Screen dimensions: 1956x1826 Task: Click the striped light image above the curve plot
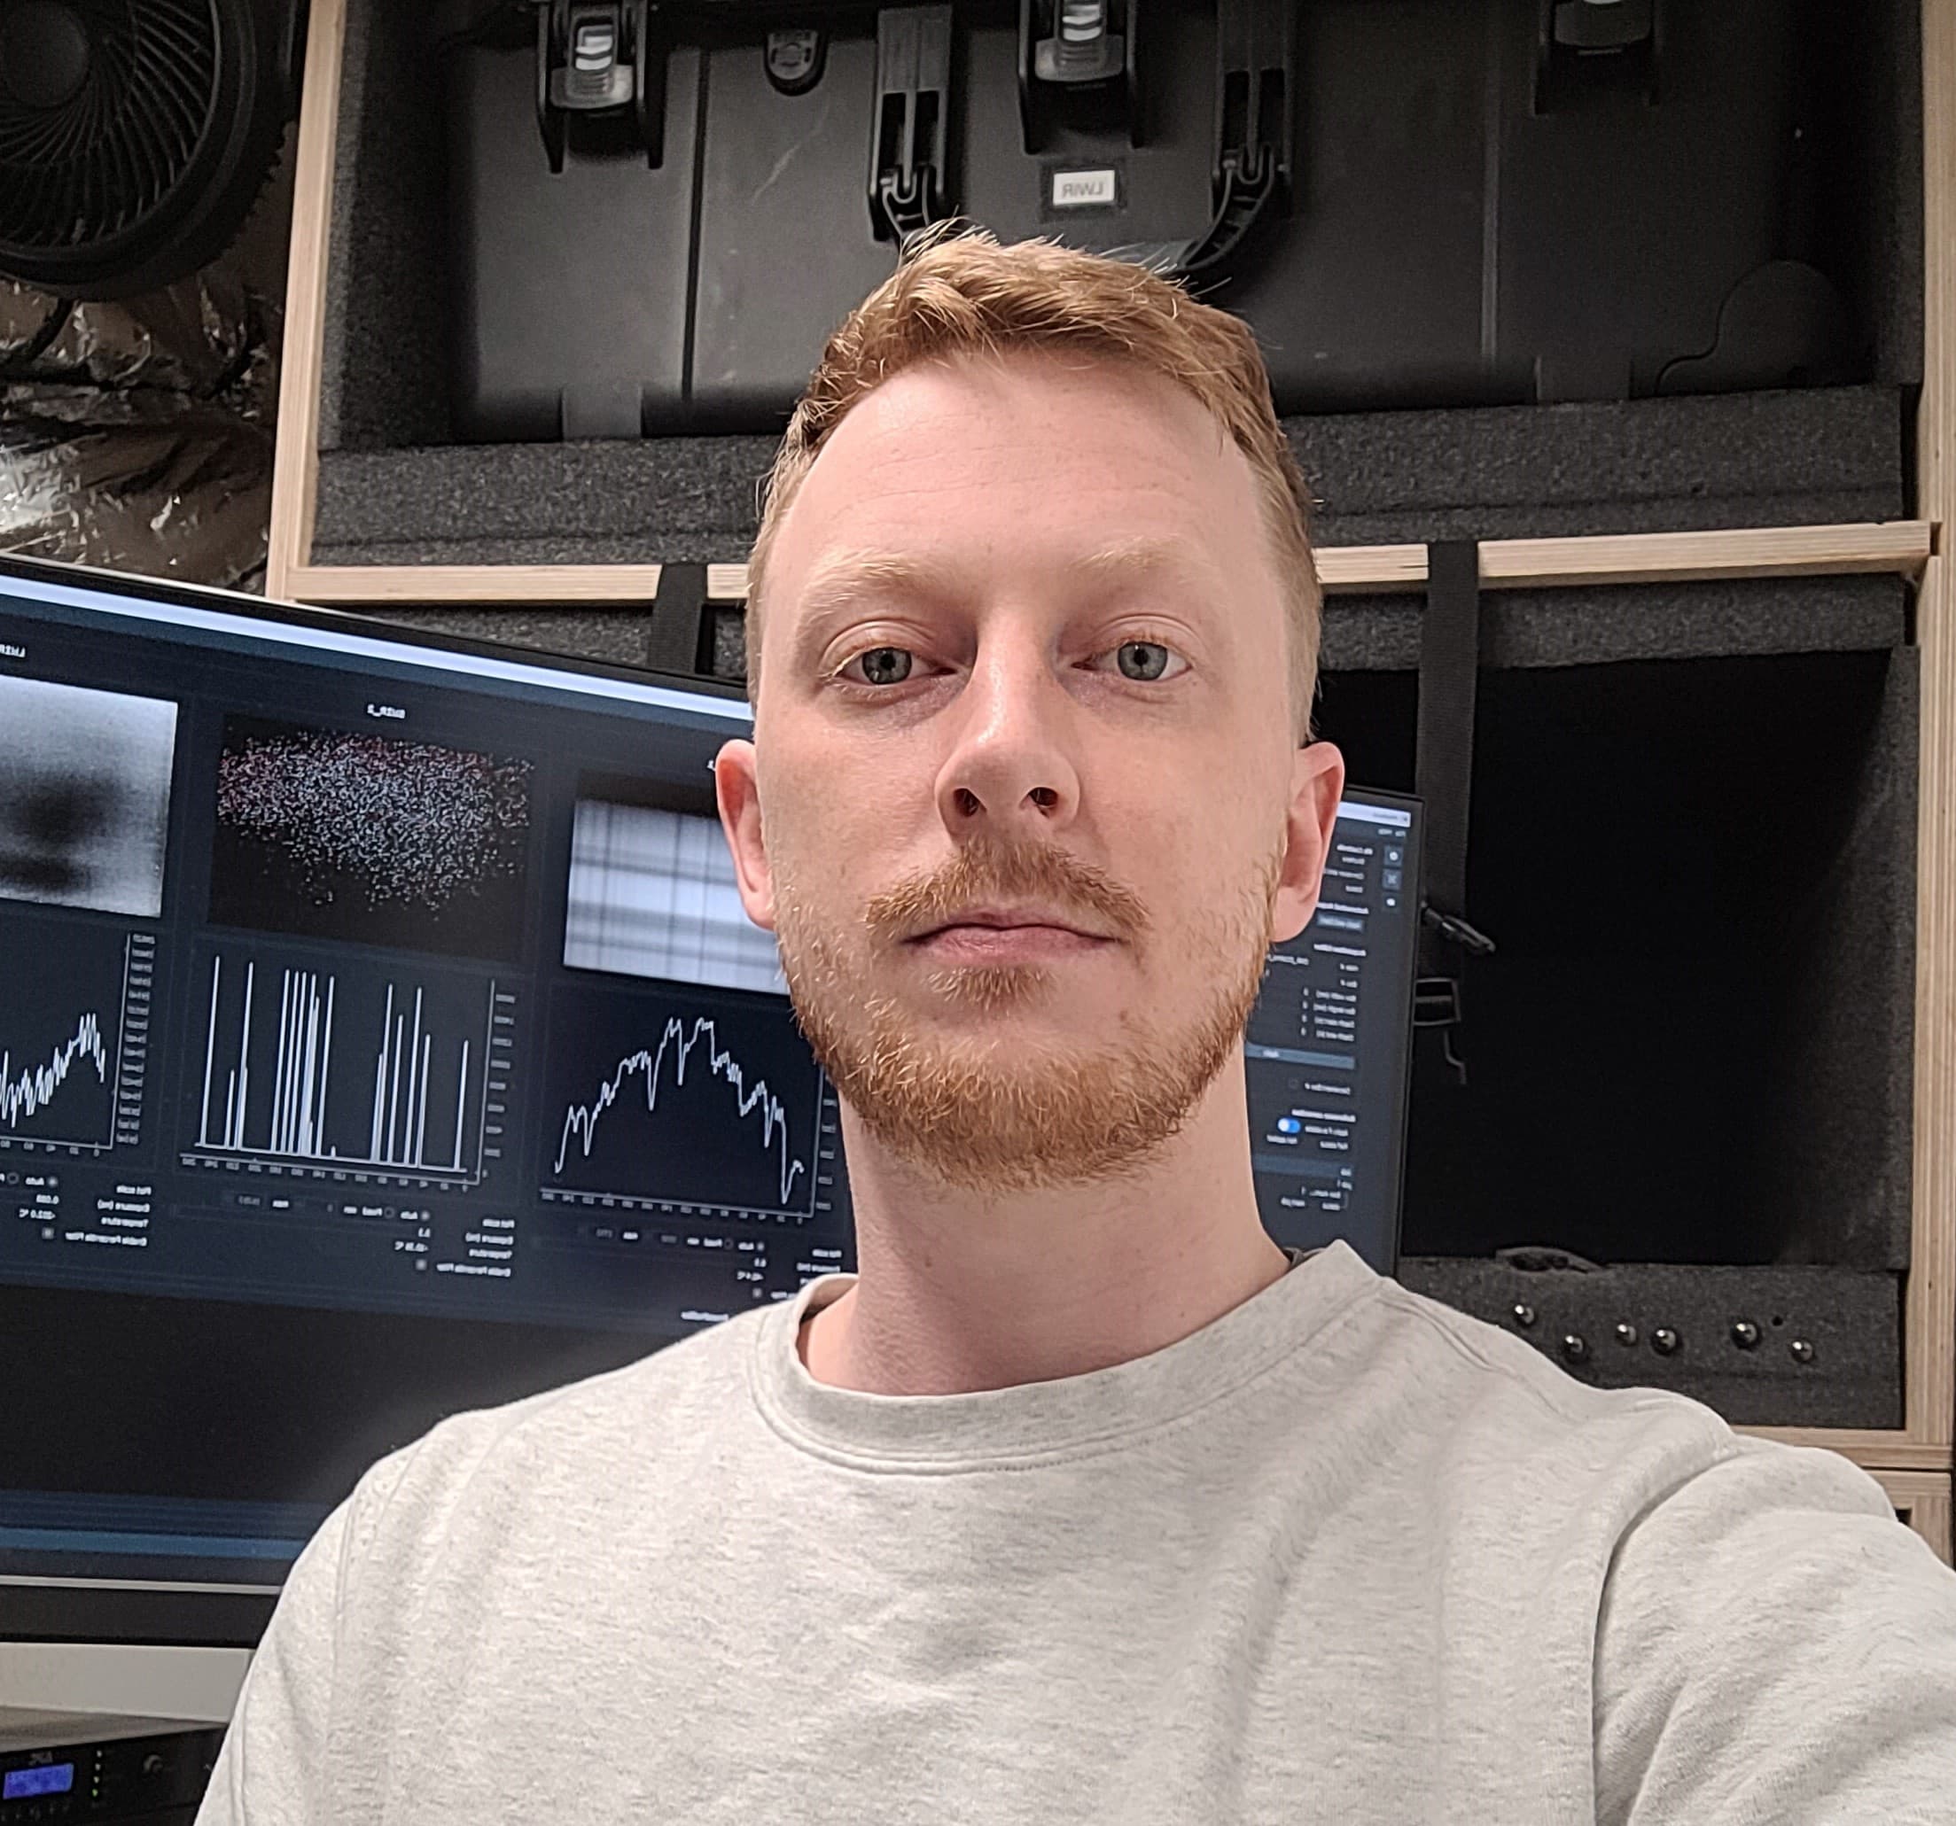679,890
